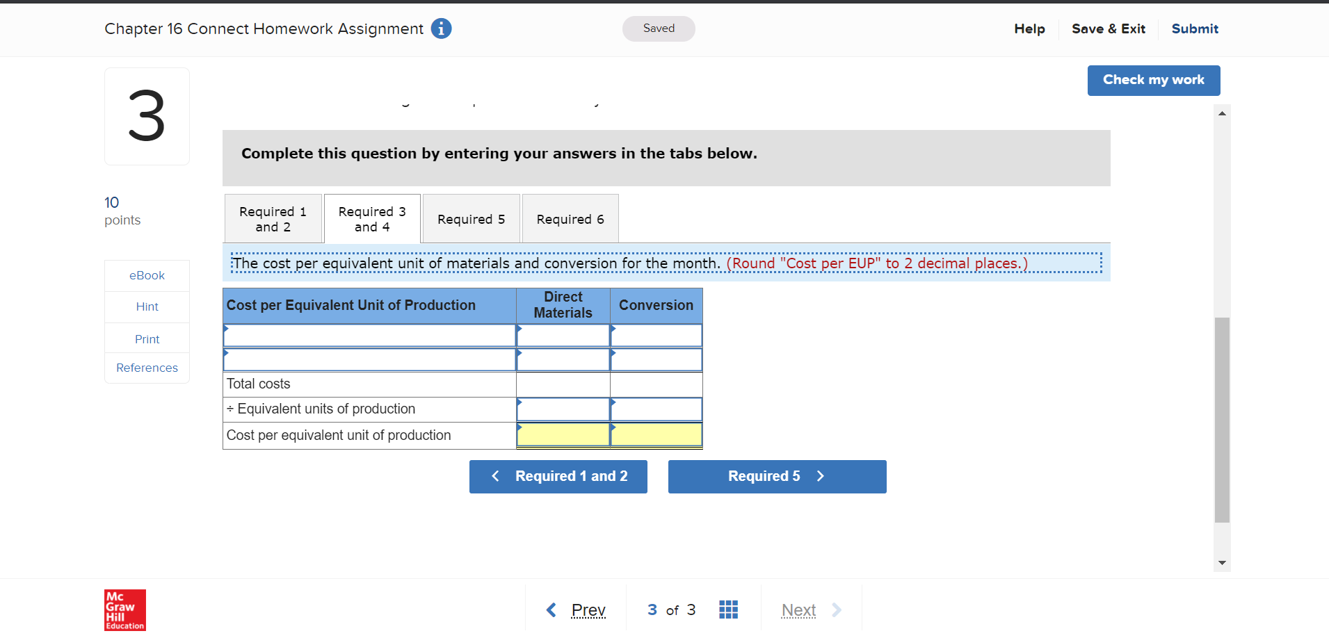
Task: Click the forward chevron beside Next
Action: (835, 610)
